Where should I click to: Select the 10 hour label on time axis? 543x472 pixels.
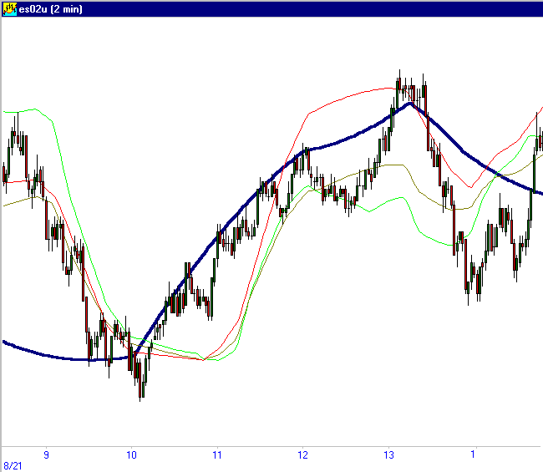131,455
